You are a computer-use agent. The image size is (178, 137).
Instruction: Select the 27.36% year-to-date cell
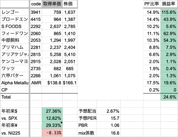pyautogui.click(x=52, y=111)
